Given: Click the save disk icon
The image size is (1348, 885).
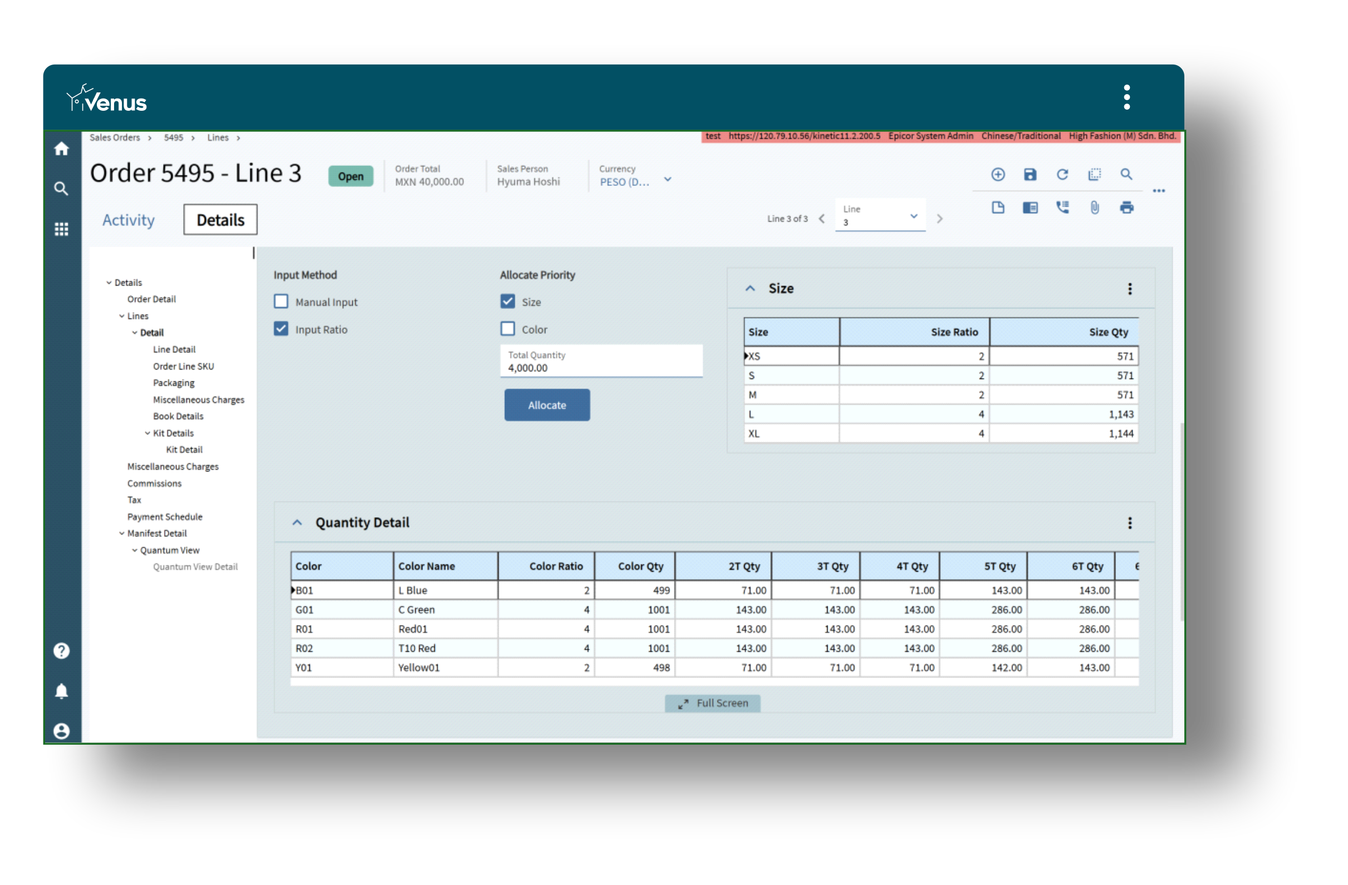Looking at the screenshot, I should point(1030,175).
